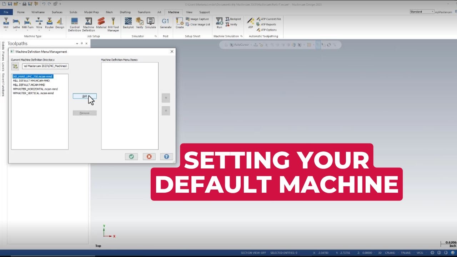Click Image Capture in Setup Sheet
The width and height of the screenshot is (457, 257).
[x=197, y=19]
